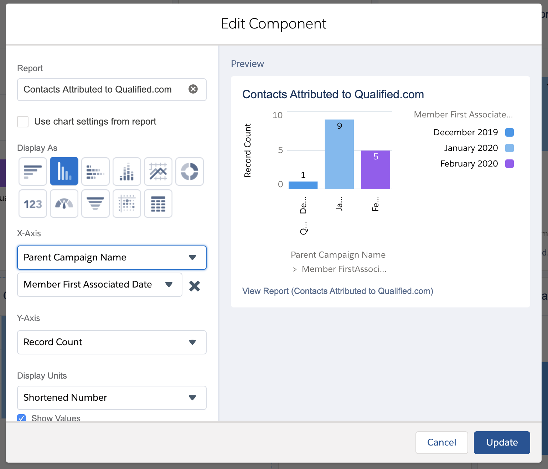Click 'Member First Associate...' legend heading
The height and width of the screenshot is (469, 548).
tap(463, 115)
